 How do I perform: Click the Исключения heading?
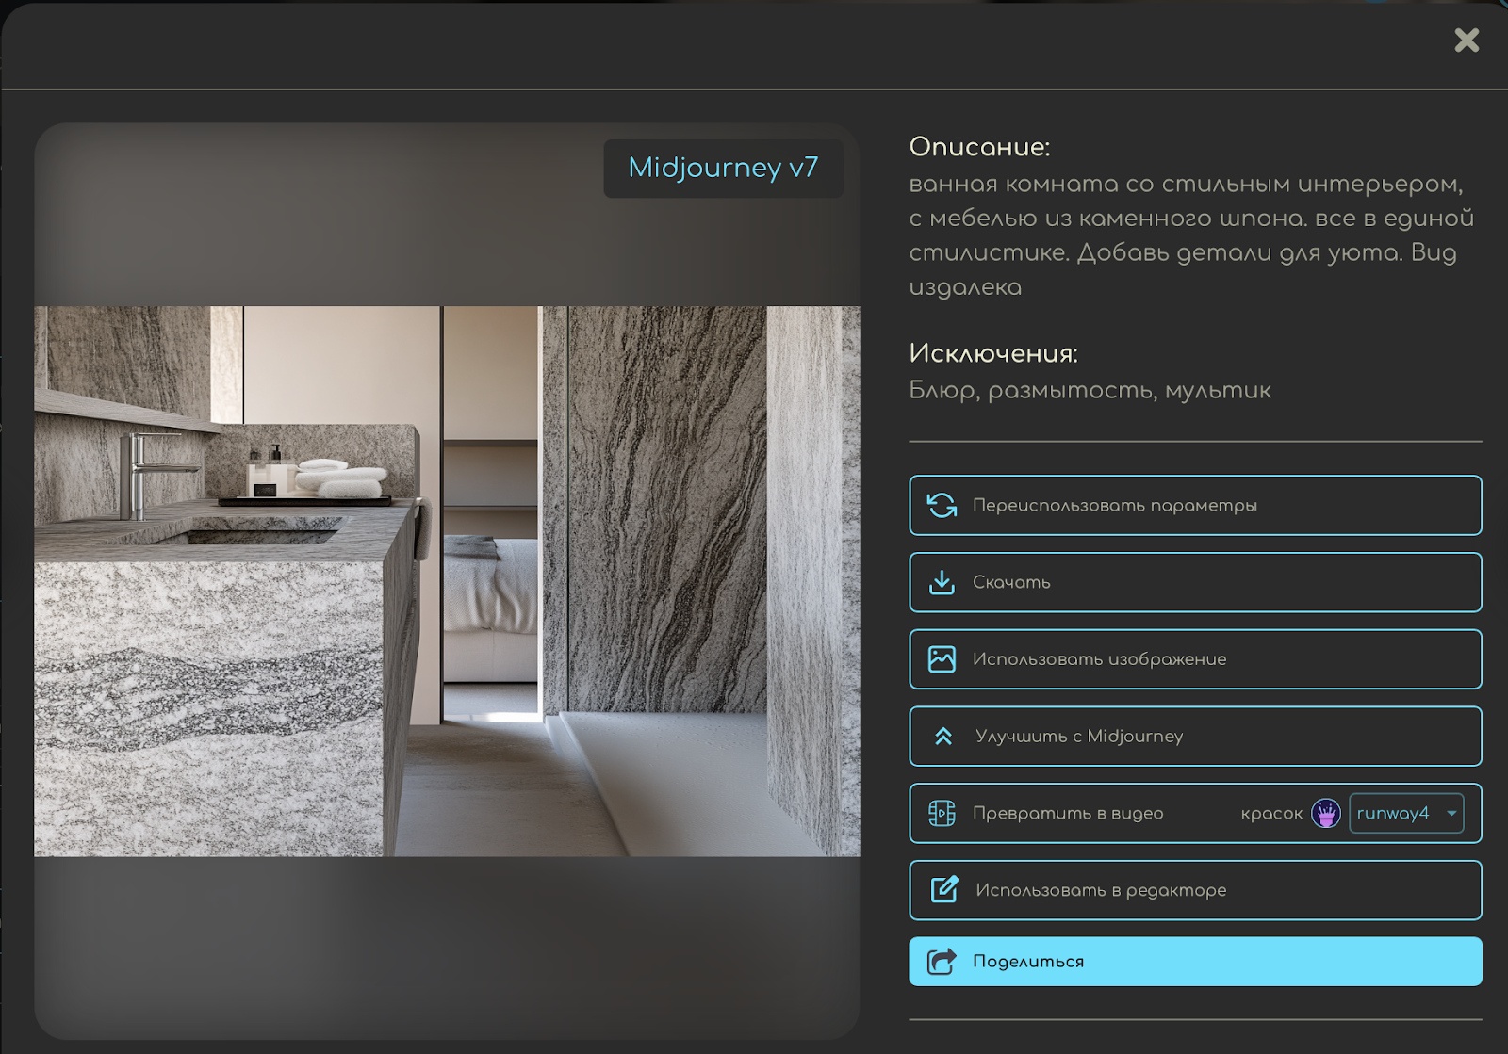click(x=993, y=353)
